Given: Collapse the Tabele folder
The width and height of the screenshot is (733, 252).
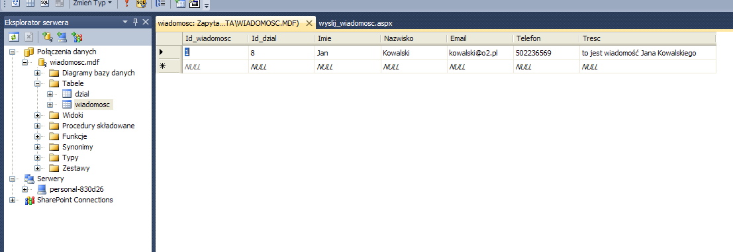Looking at the screenshot, I should pyautogui.click(x=37, y=83).
